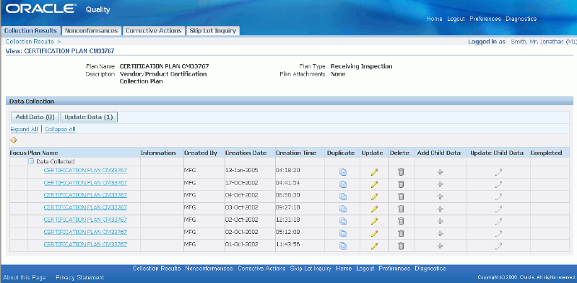Edit the 01-Oct-2002 row with the pencil
The width and height of the screenshot is (577, 283).
pos(374,246)
